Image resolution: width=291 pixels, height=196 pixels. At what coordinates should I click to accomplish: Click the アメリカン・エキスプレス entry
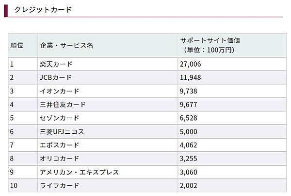(79, 172)
